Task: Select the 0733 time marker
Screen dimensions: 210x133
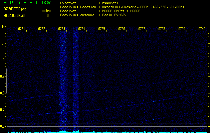Action: click(x=61, y=29)
